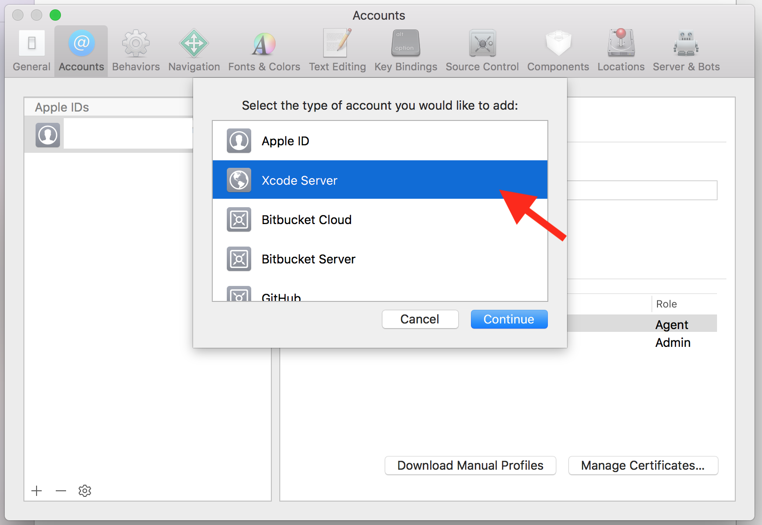
Task: Select the Agent role row
Action: point(642,324)
